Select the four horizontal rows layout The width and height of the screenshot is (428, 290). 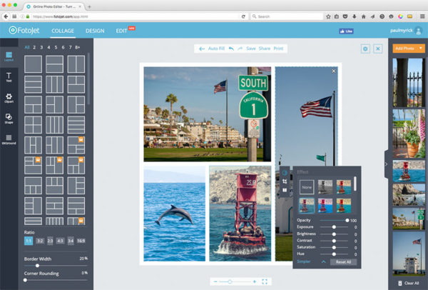(76, 124)
